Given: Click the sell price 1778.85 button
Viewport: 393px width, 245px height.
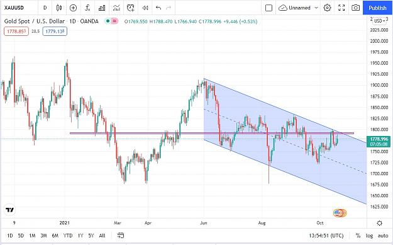Looking at the screenshot, I should (x=16, y=31).
